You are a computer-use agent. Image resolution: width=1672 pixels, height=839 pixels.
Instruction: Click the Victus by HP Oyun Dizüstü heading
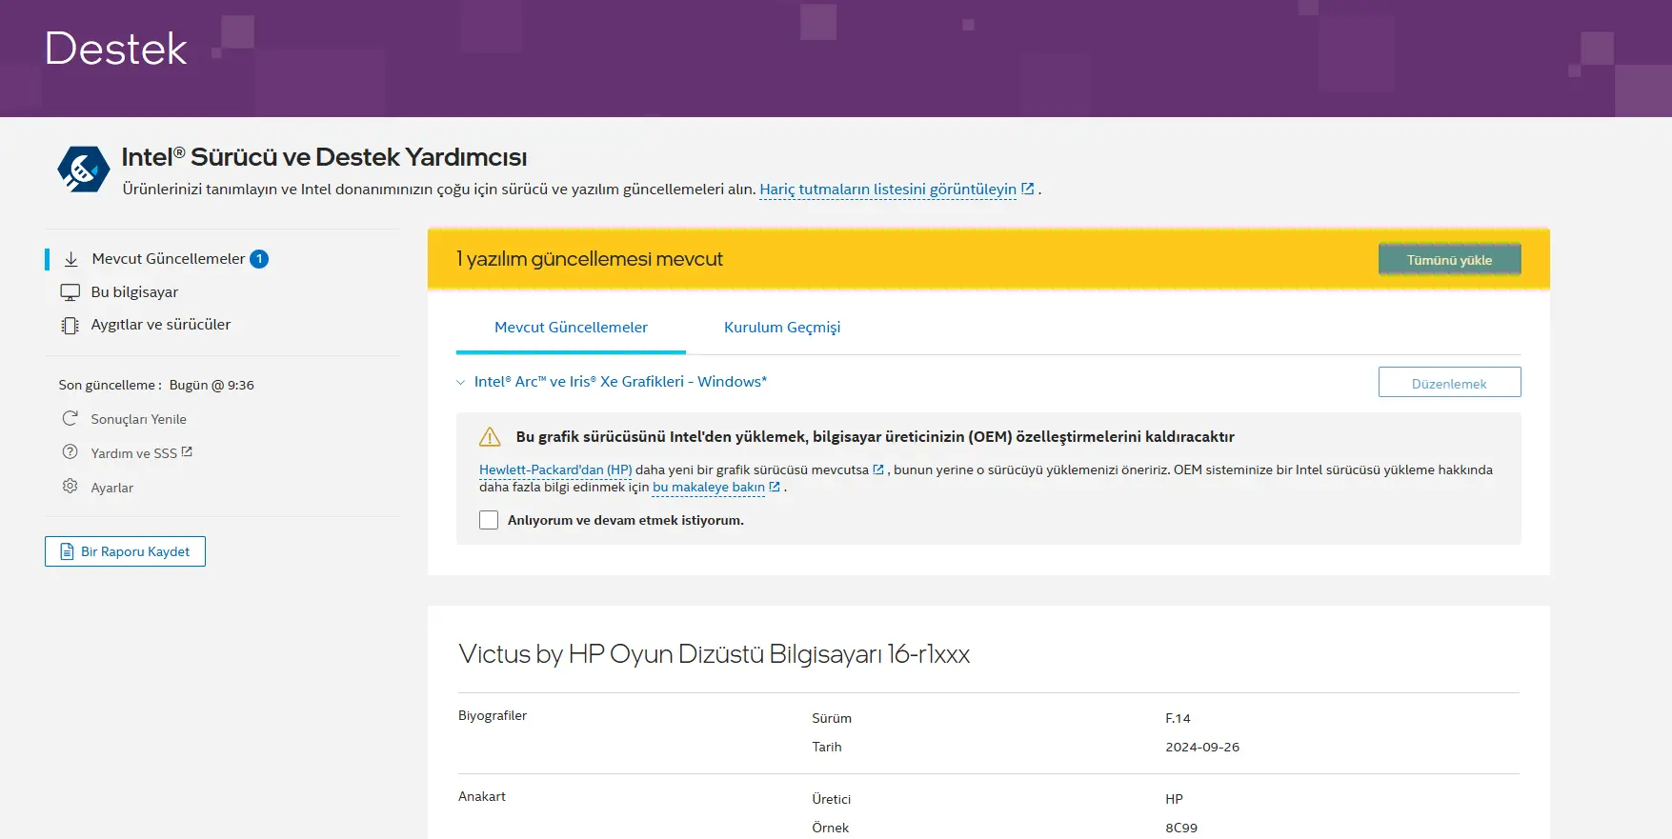point(715,654)
